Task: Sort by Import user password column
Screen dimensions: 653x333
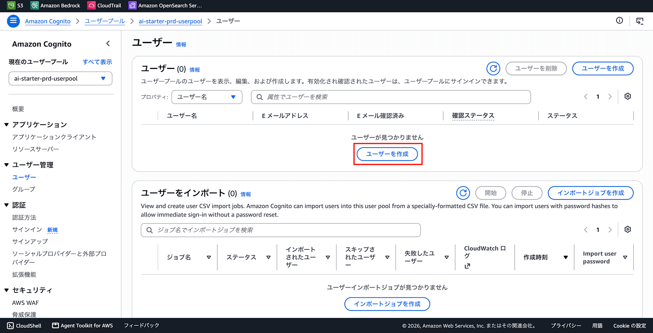Action: (x=625, y=257)
